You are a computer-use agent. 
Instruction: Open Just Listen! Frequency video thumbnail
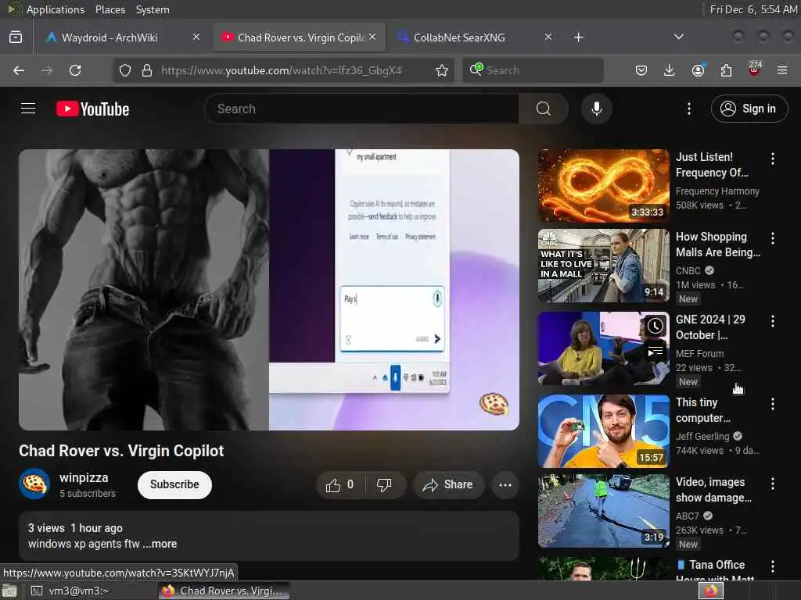pos(603,186)
